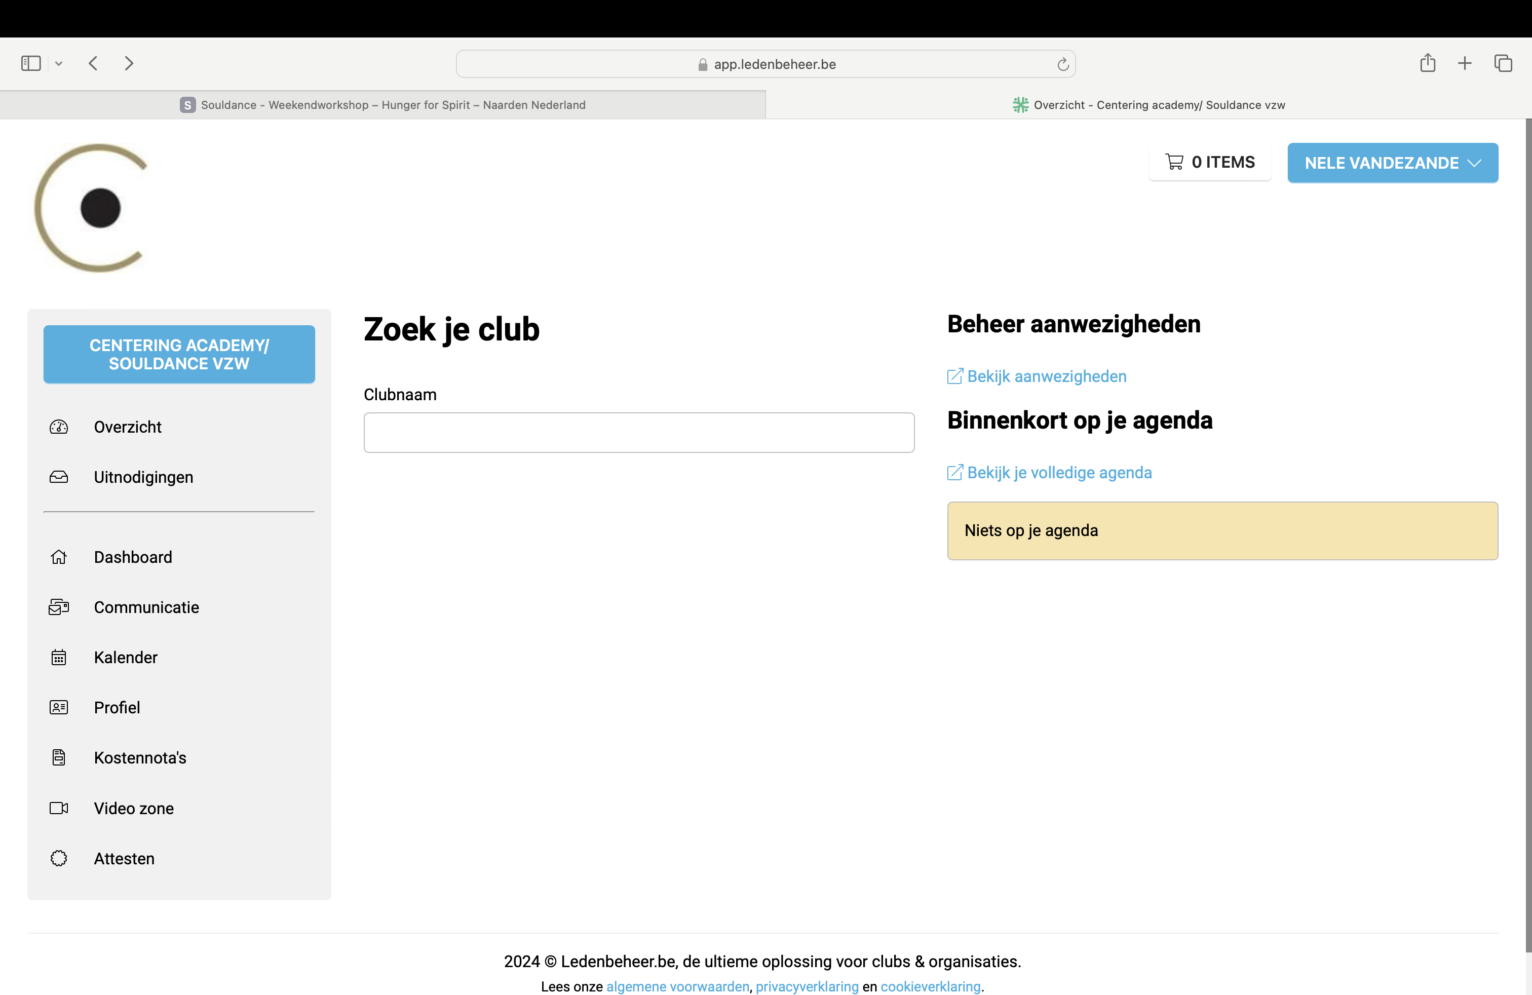Click the footer Ledenbeheer.be copyright line
Viewport: 1532px width, 995px height.
(762, 961)
